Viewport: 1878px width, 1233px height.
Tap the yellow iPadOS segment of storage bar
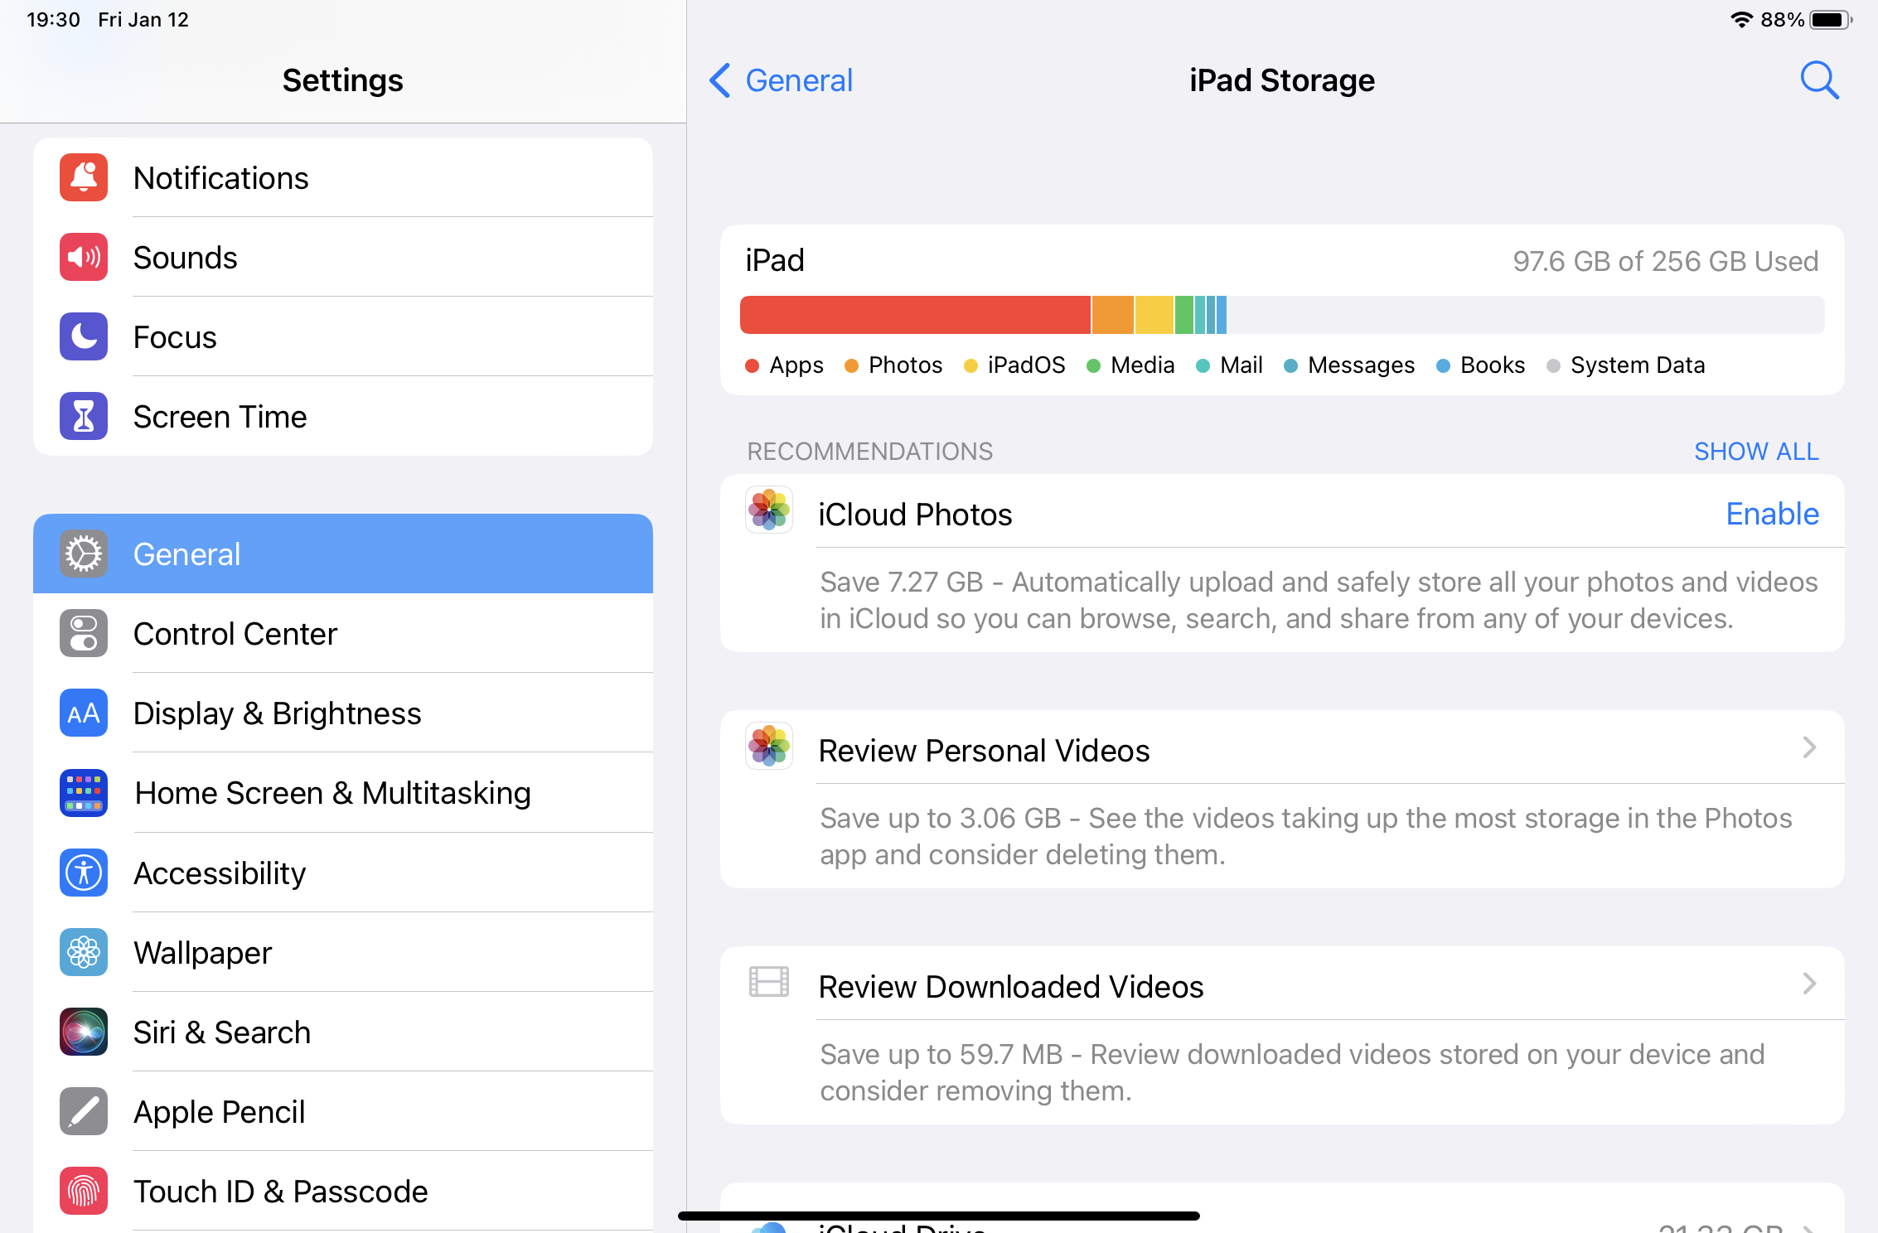pos(1154,315)
